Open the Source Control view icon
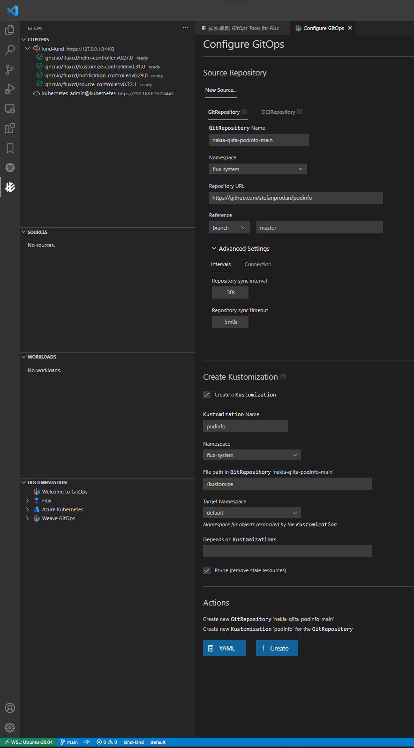 point(10,70)
